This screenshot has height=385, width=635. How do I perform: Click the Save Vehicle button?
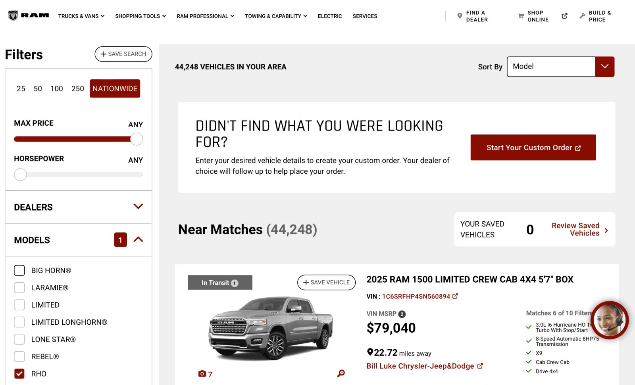tap(326, 282)
